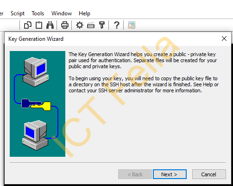Open the Help menu
This screenshot has height=186, width=233.
click(84, 13)
